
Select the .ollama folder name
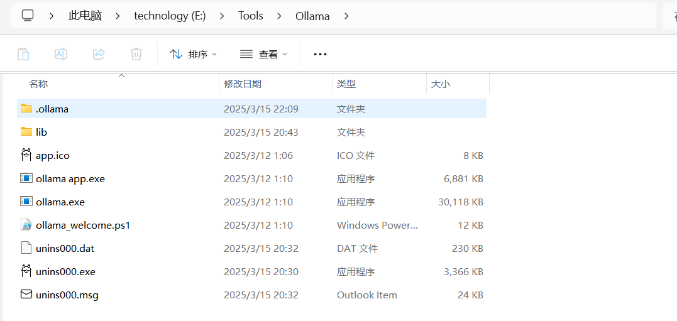tap(52, 109)
